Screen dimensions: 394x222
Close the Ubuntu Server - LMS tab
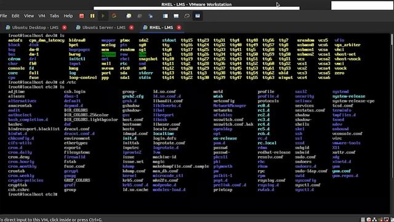point(131,27)
